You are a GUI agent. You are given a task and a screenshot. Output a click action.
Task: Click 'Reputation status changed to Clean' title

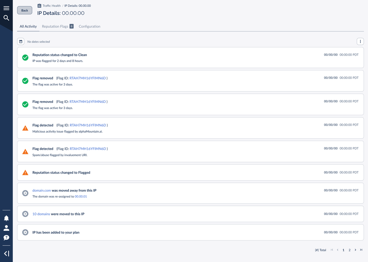[x=60, y=55]
